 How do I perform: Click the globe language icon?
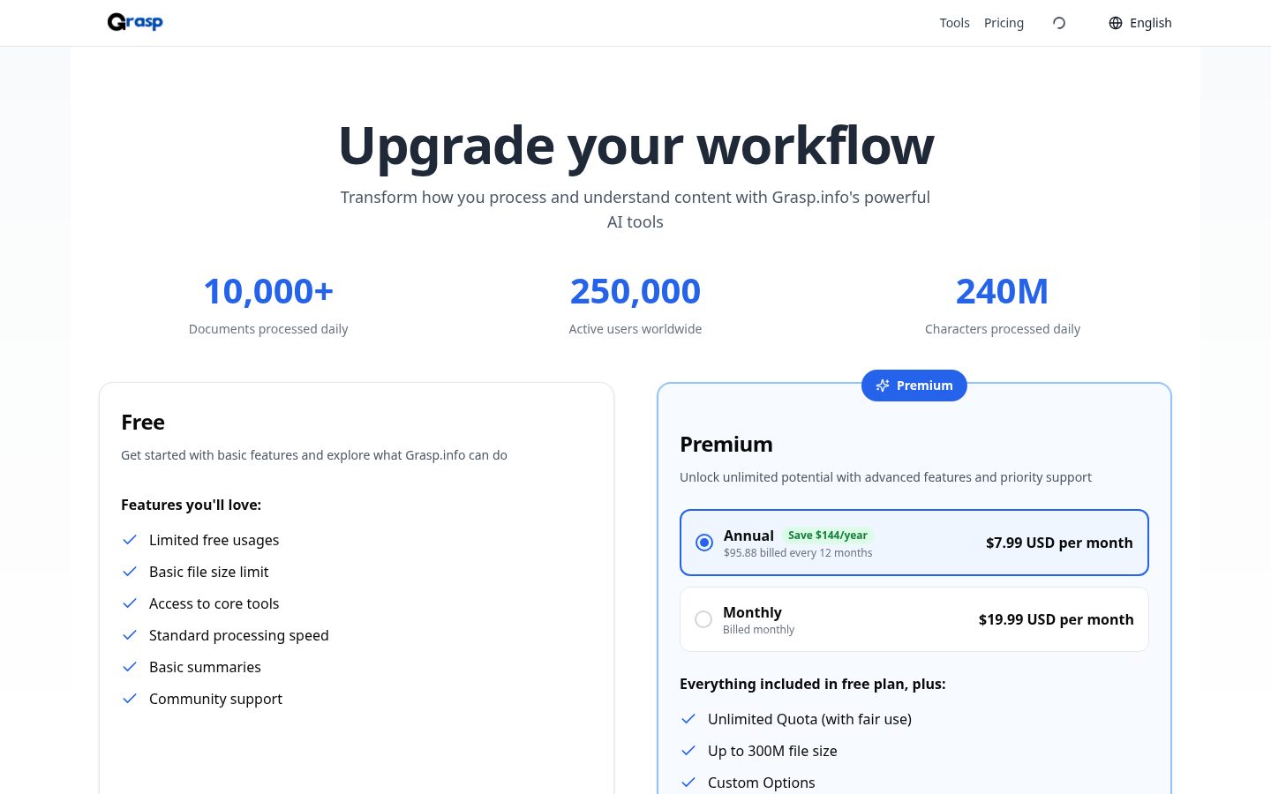1116,23
